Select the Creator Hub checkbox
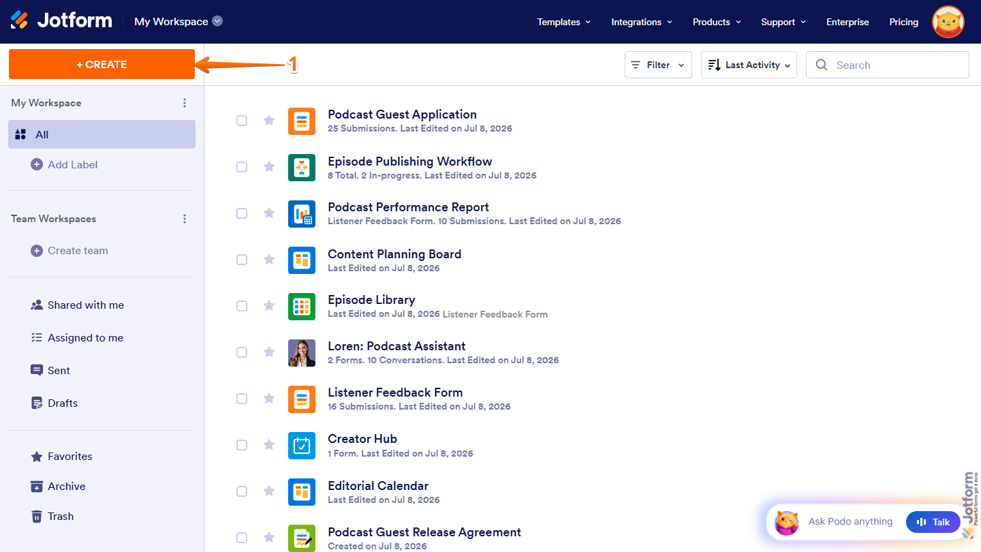 pos(242,445)
